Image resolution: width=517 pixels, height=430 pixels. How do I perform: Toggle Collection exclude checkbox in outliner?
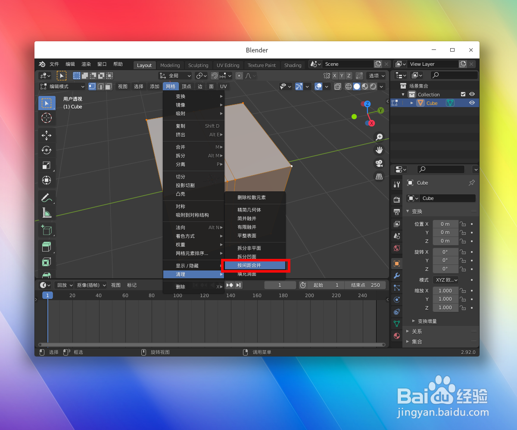pos(463,94)
